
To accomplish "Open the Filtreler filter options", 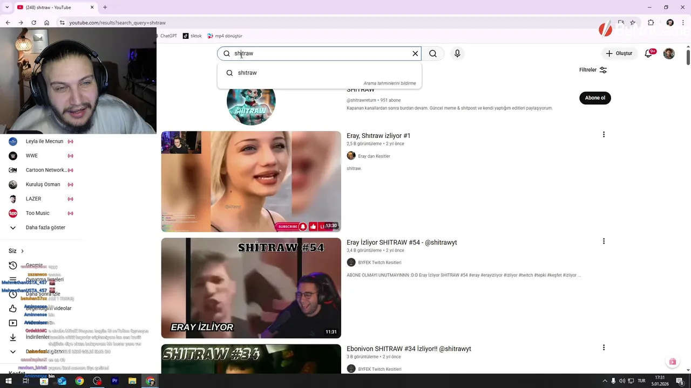I will coord(593,70).
